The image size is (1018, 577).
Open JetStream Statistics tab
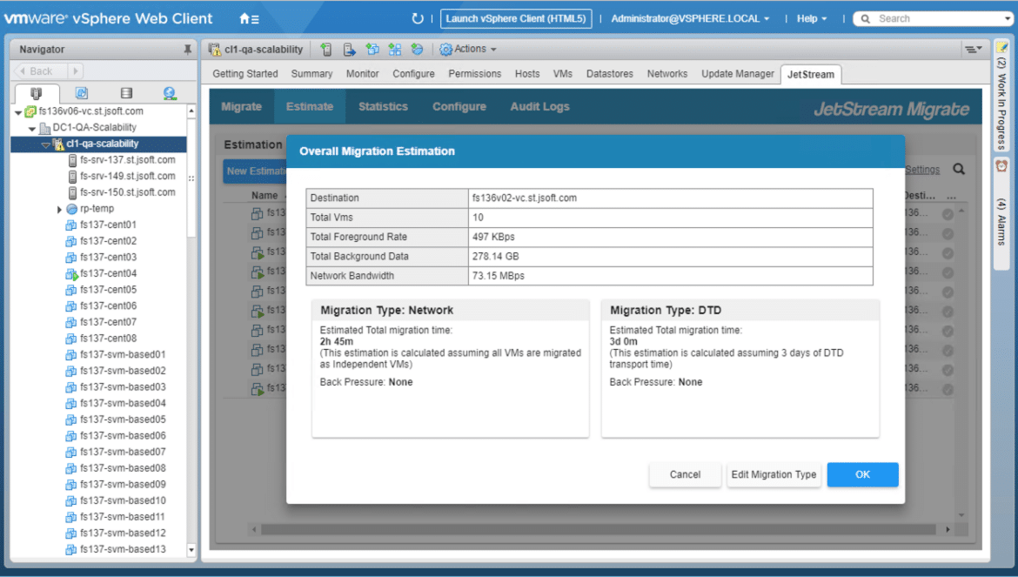pyautogui.click(x=383, y=106)
